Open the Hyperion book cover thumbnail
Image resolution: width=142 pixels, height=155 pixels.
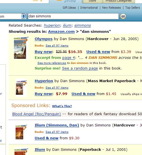click(21, 88)
